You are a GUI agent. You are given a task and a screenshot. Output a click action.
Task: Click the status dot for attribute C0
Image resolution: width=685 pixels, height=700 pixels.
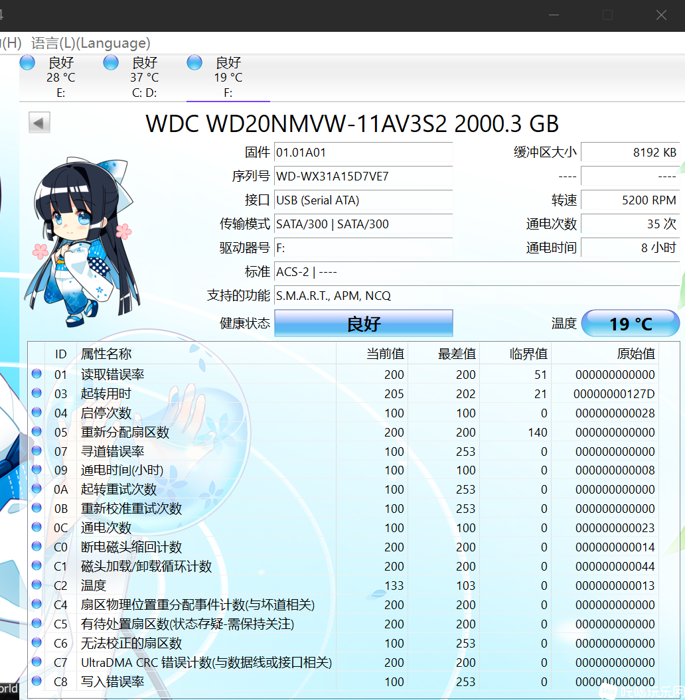tap(37, 547)
